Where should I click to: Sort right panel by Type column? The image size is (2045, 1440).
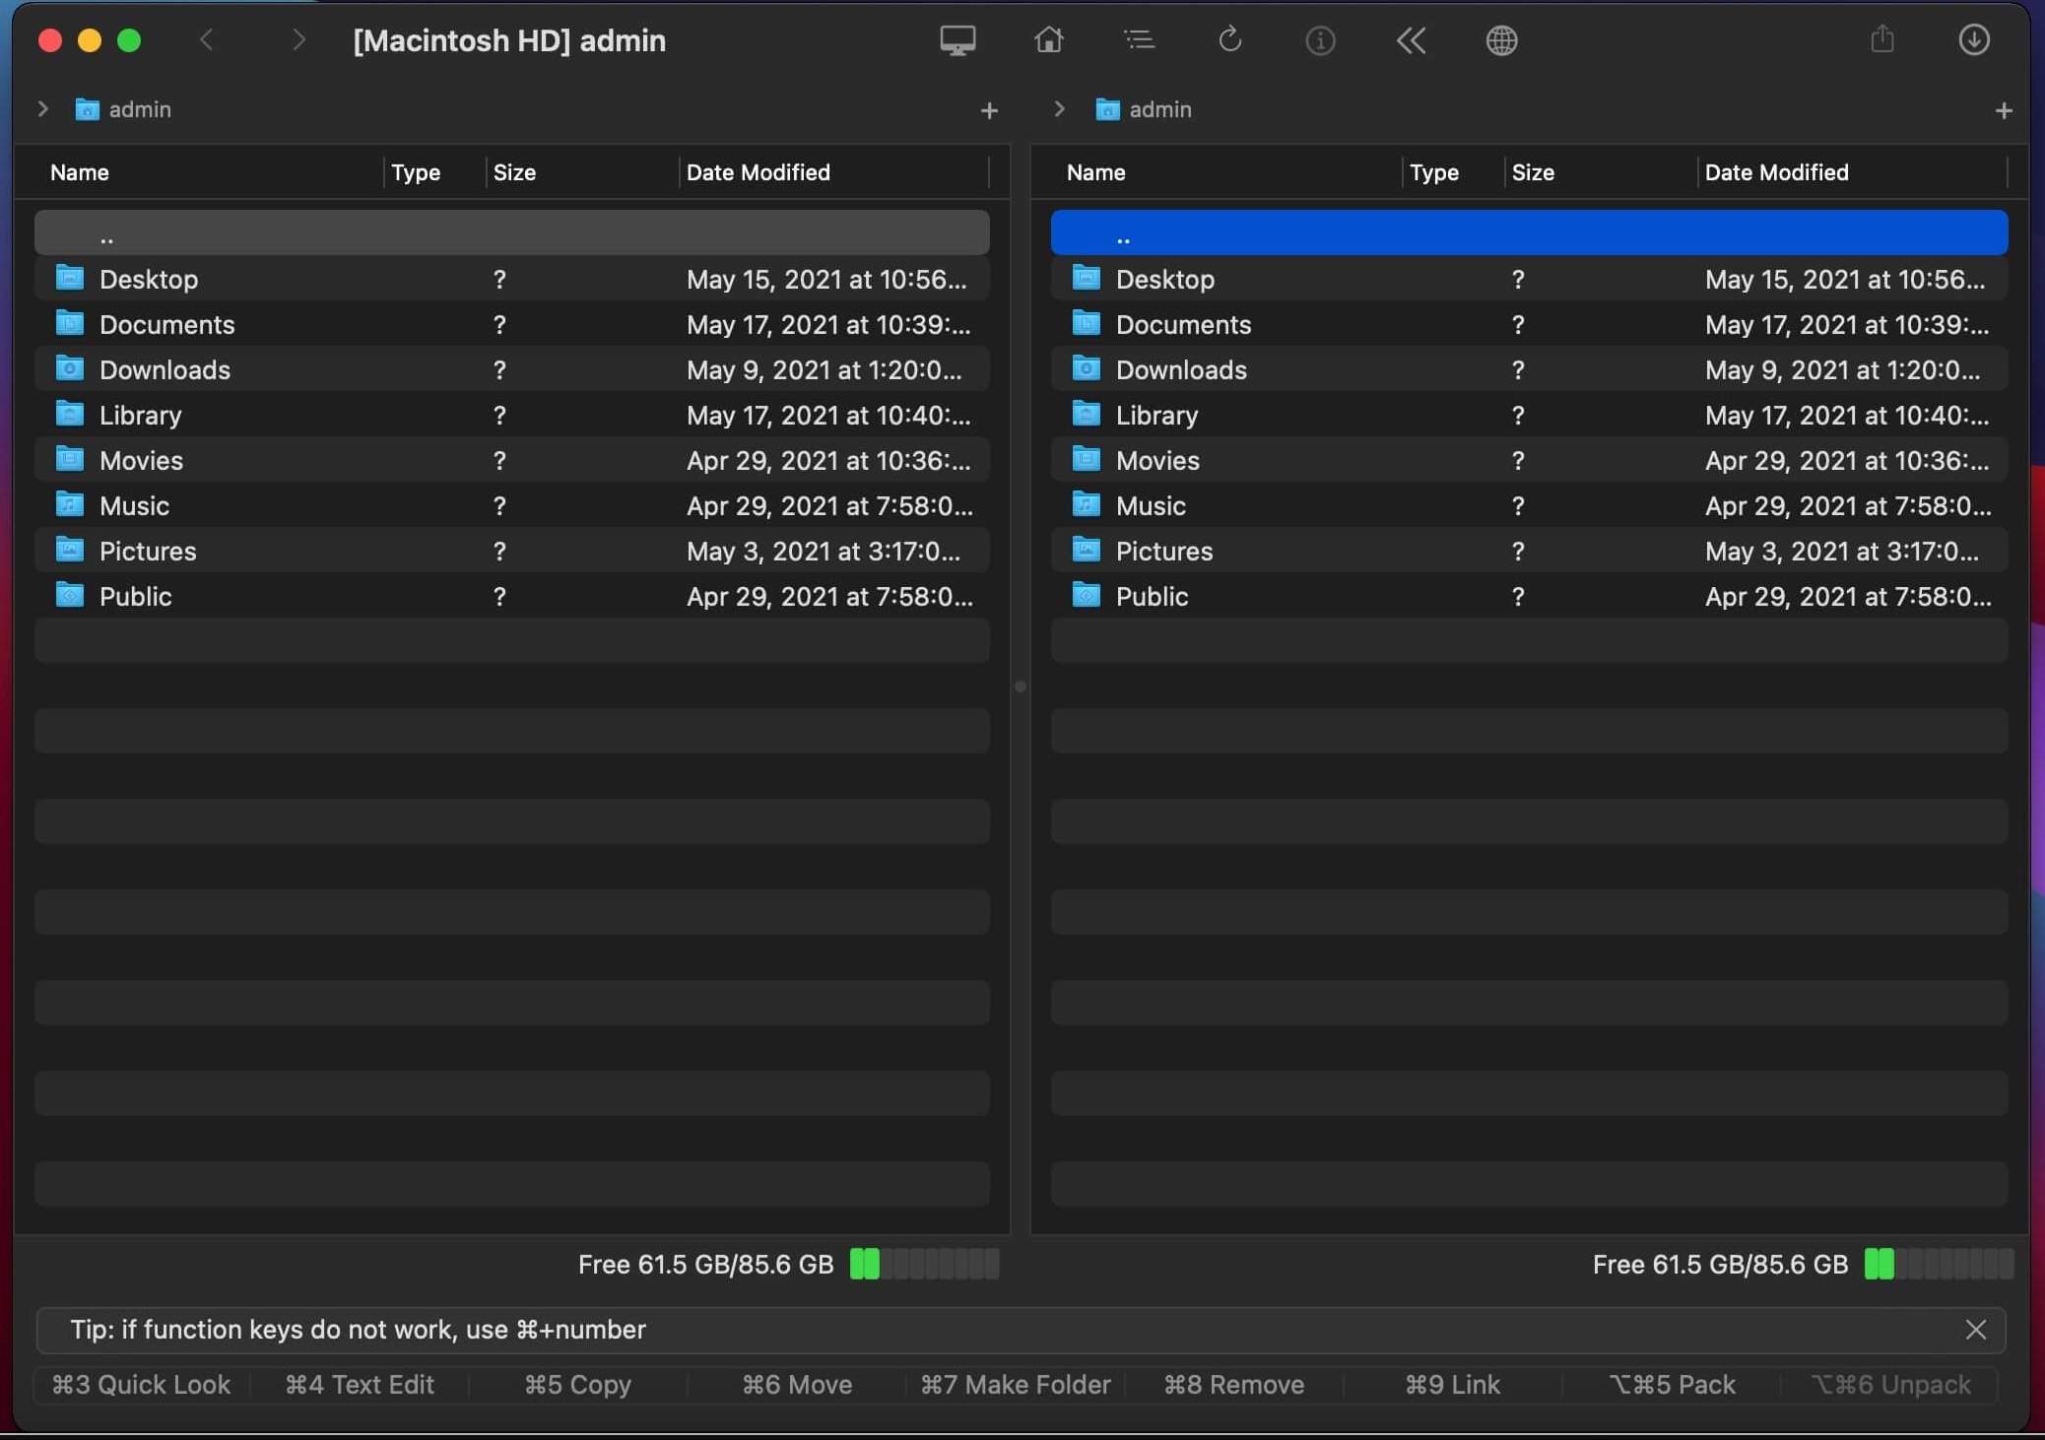[x=1434, y=172]
